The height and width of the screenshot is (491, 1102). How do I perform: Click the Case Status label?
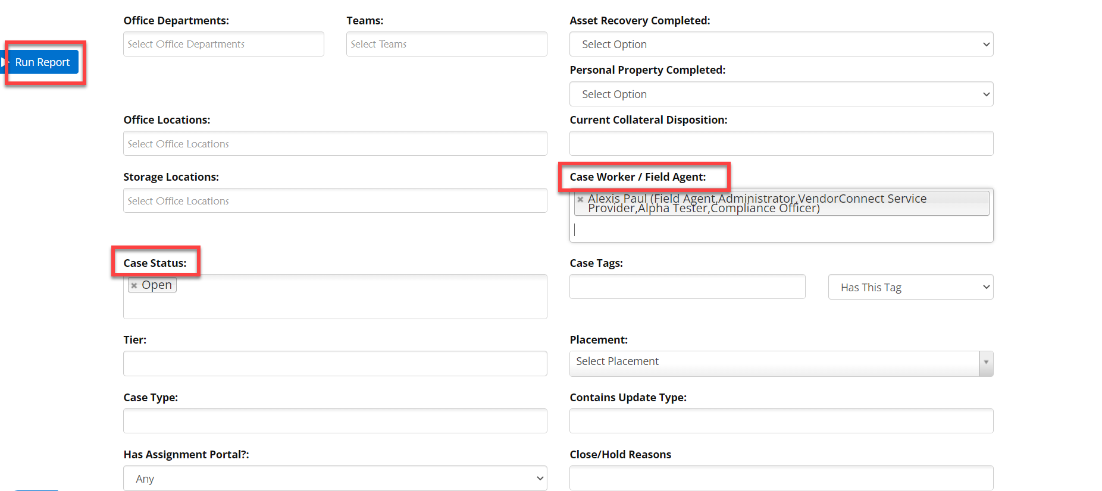tap(155, 263)
